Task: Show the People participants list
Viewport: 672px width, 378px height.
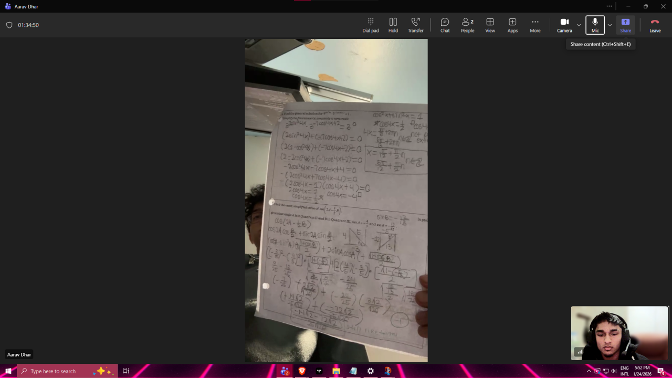Action: coord(467,25)
